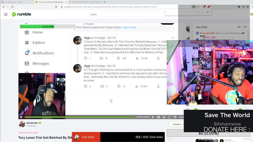Share the second Jiggy tweet
The image size is (253, 142).
click(x=158, y=86)
